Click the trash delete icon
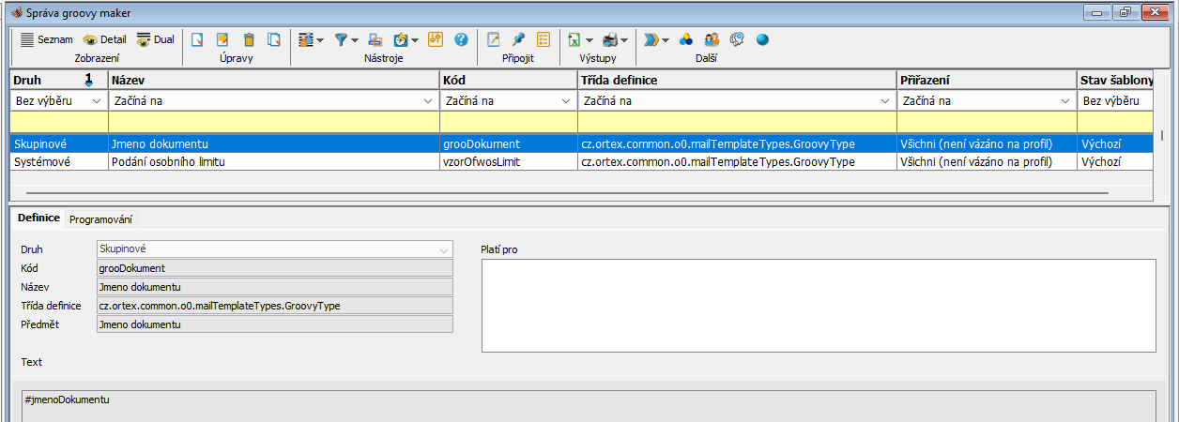This screenshot has width=1179, height=422. [x=249, y=40]
